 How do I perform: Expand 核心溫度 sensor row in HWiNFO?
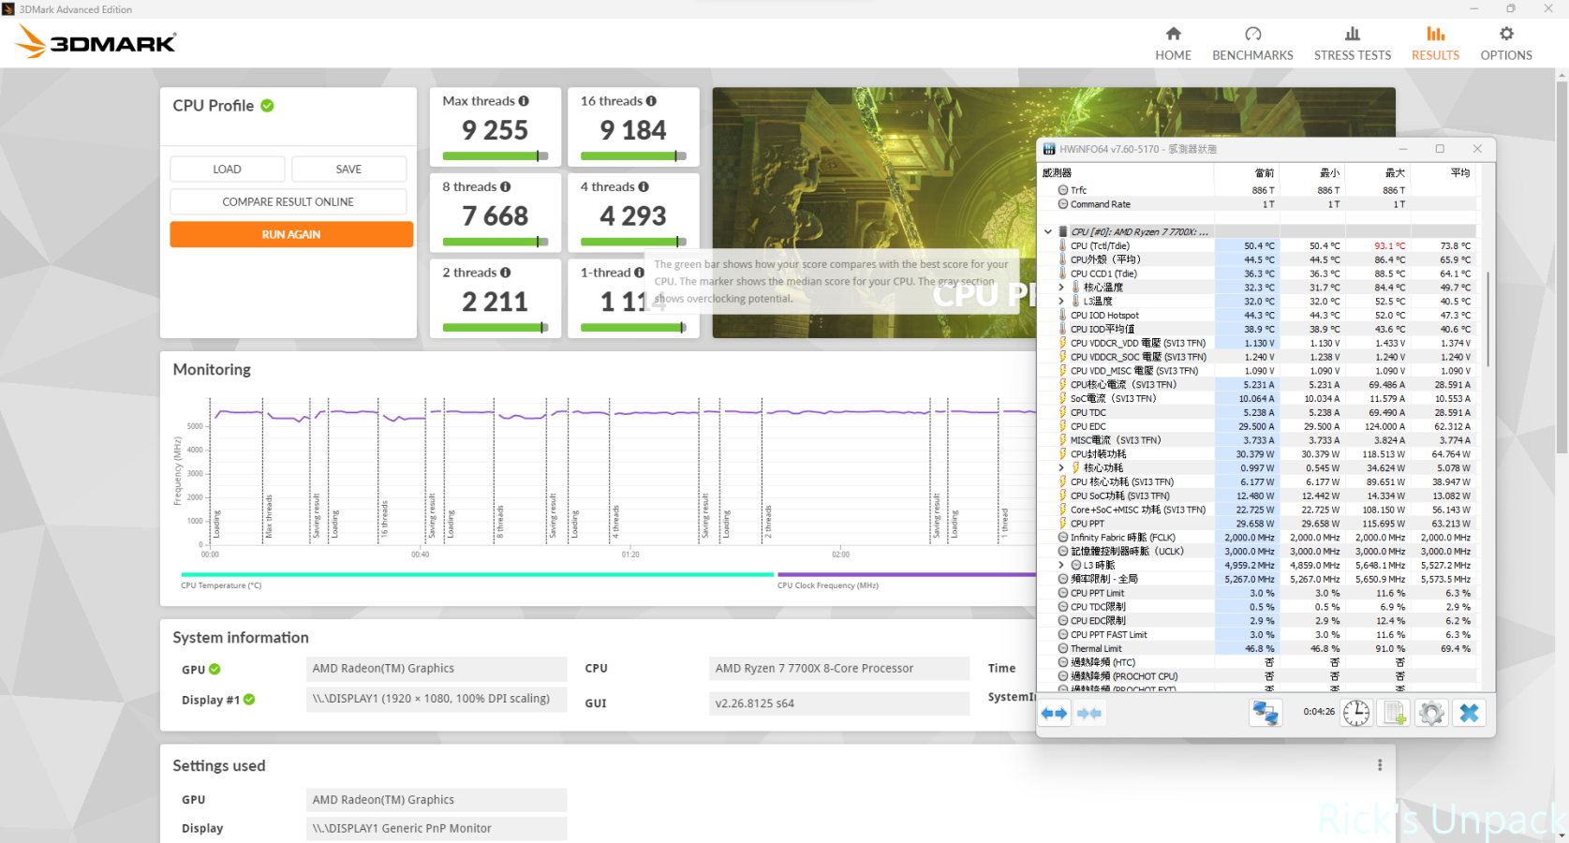(1061, 288)
